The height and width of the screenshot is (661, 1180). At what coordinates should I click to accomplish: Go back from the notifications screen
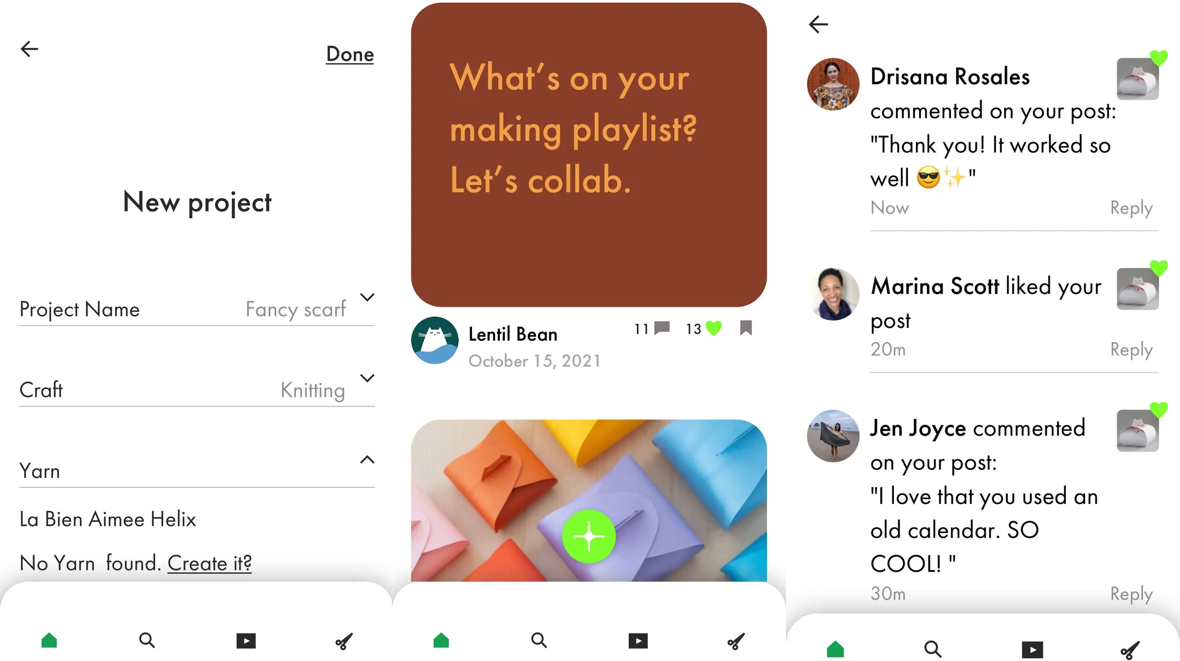point(818,24)
